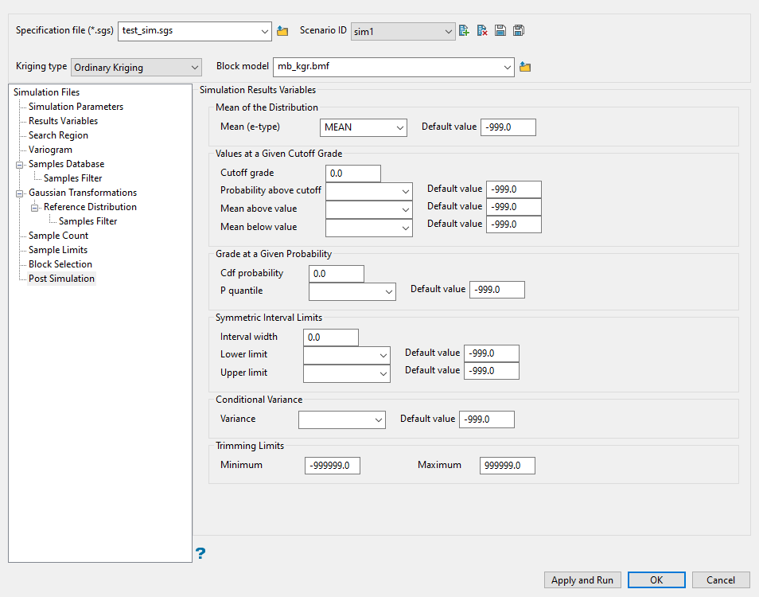The height and width of the screenshot is (597, 759).
Task: Browse for block model file icon
Action: 525,67
